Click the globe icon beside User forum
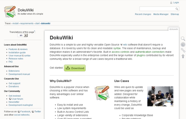186x119 pixels. 10,99
